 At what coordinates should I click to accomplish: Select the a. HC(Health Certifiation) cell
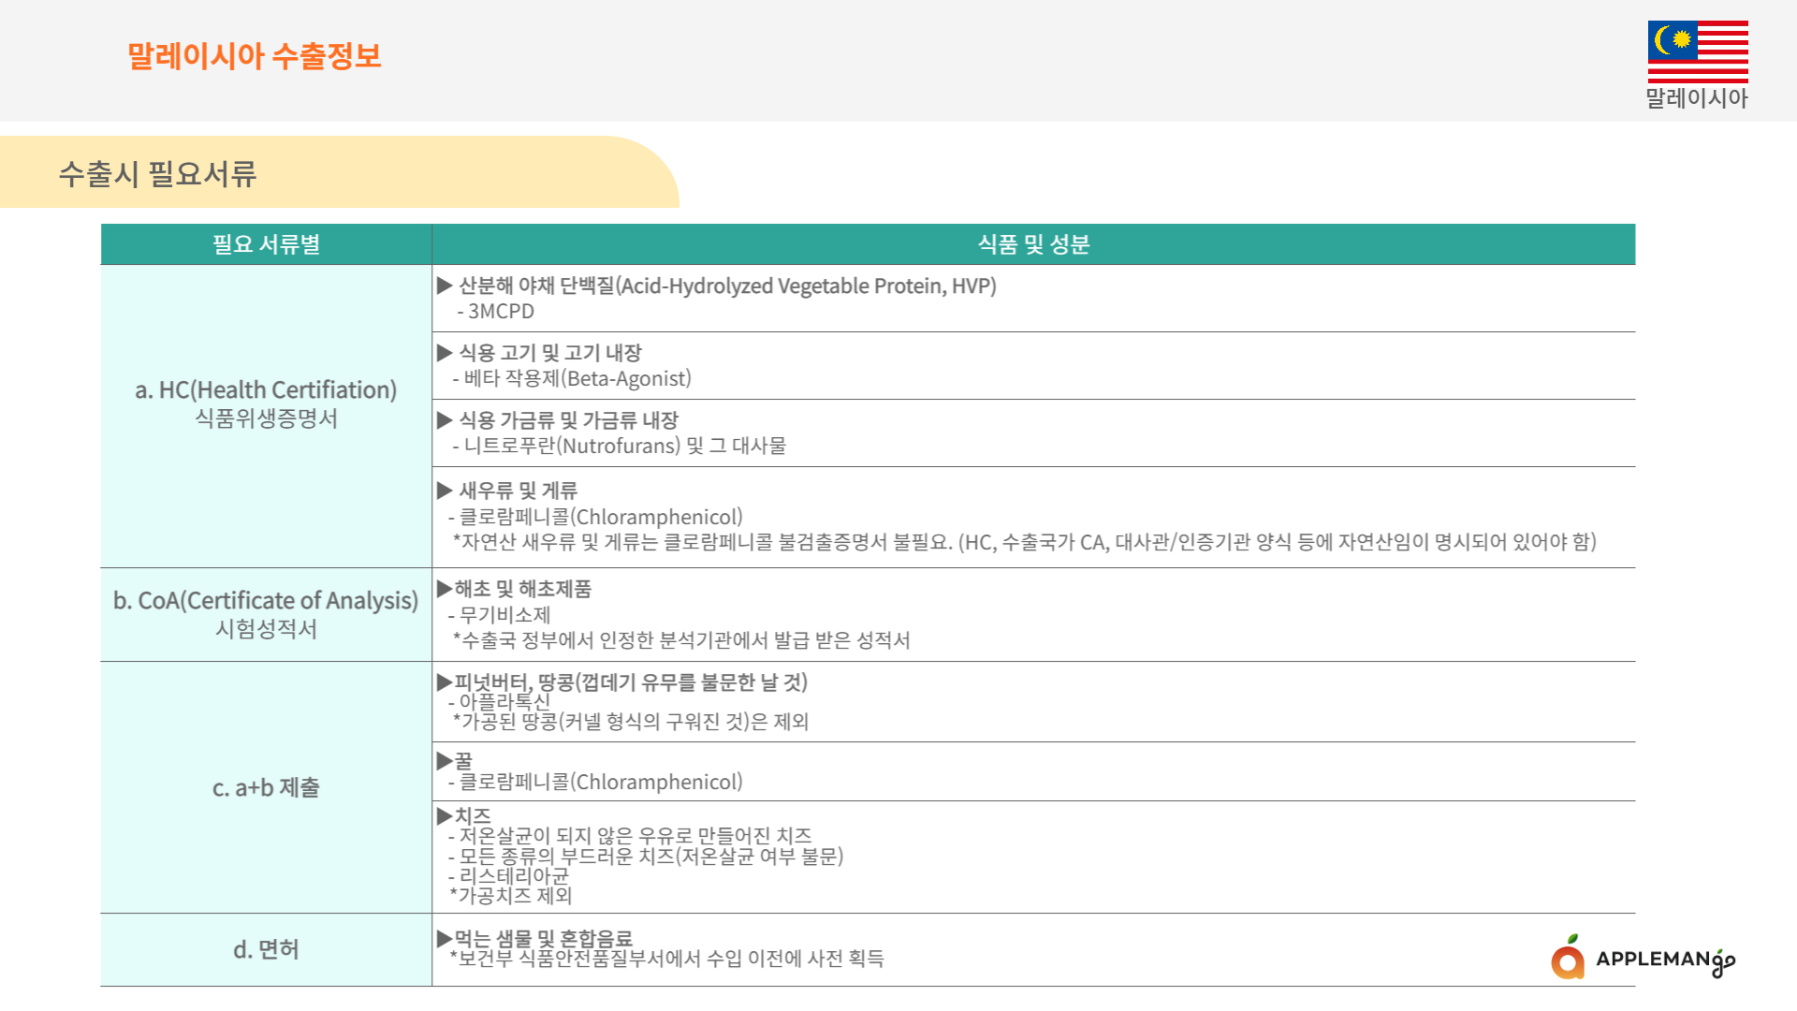tap(266, 403)
